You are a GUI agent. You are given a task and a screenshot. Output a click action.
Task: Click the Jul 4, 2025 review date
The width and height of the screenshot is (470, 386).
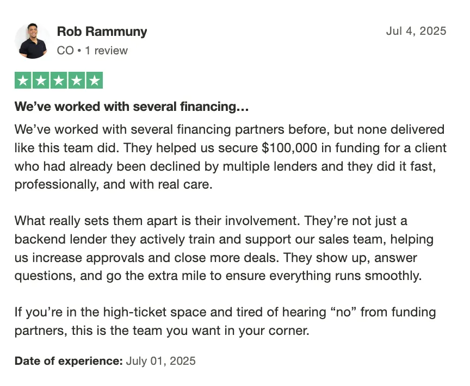click(x=416, y=31)
